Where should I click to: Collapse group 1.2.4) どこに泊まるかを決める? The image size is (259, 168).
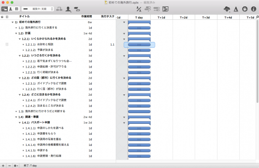tap(20, 95)
